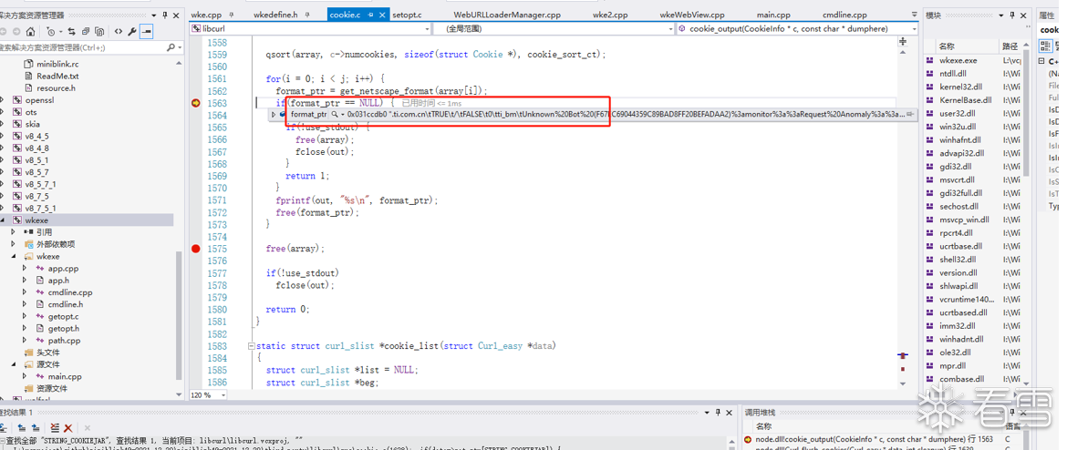Viewport: 1067px width, 450px height.
Task: Collapse the cookie_list function at line 1583
Action: [x=251, y=346]
